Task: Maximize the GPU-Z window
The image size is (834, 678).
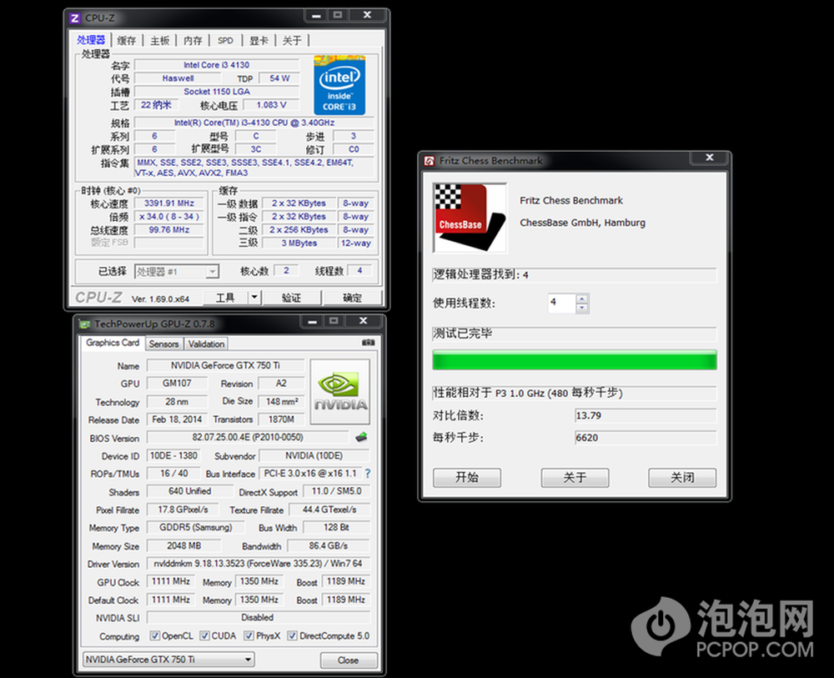Action: (334, 321)
